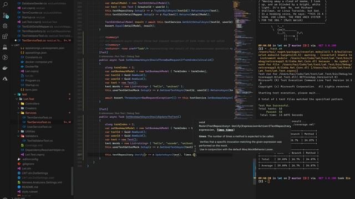Run Test above SetBookmarkAsyncShouldUpdateTheText method

tap(120, 113)
